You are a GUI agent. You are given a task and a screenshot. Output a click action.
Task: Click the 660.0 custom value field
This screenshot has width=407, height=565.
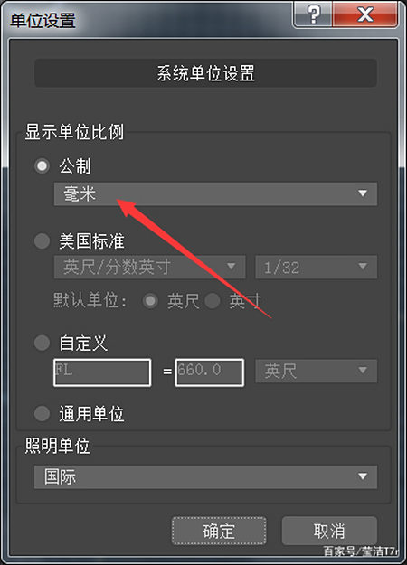(210, 372)
